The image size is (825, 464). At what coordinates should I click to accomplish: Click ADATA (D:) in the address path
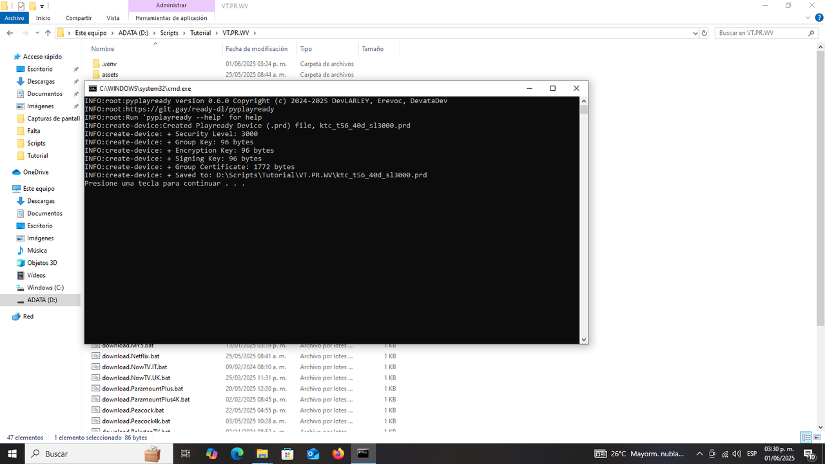click(133, 33)
